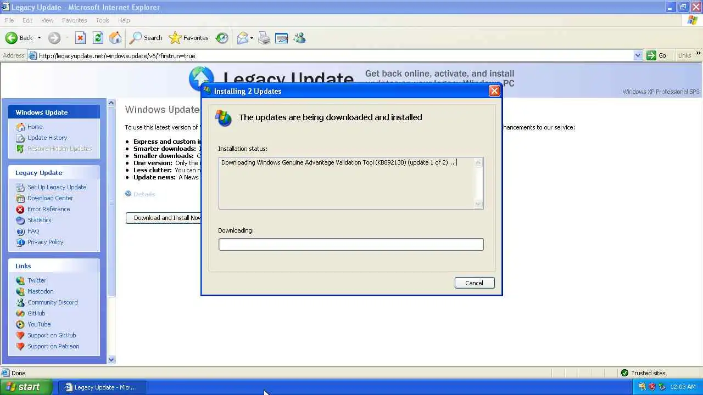Stop page loading with red X icon

coord(80,38)
